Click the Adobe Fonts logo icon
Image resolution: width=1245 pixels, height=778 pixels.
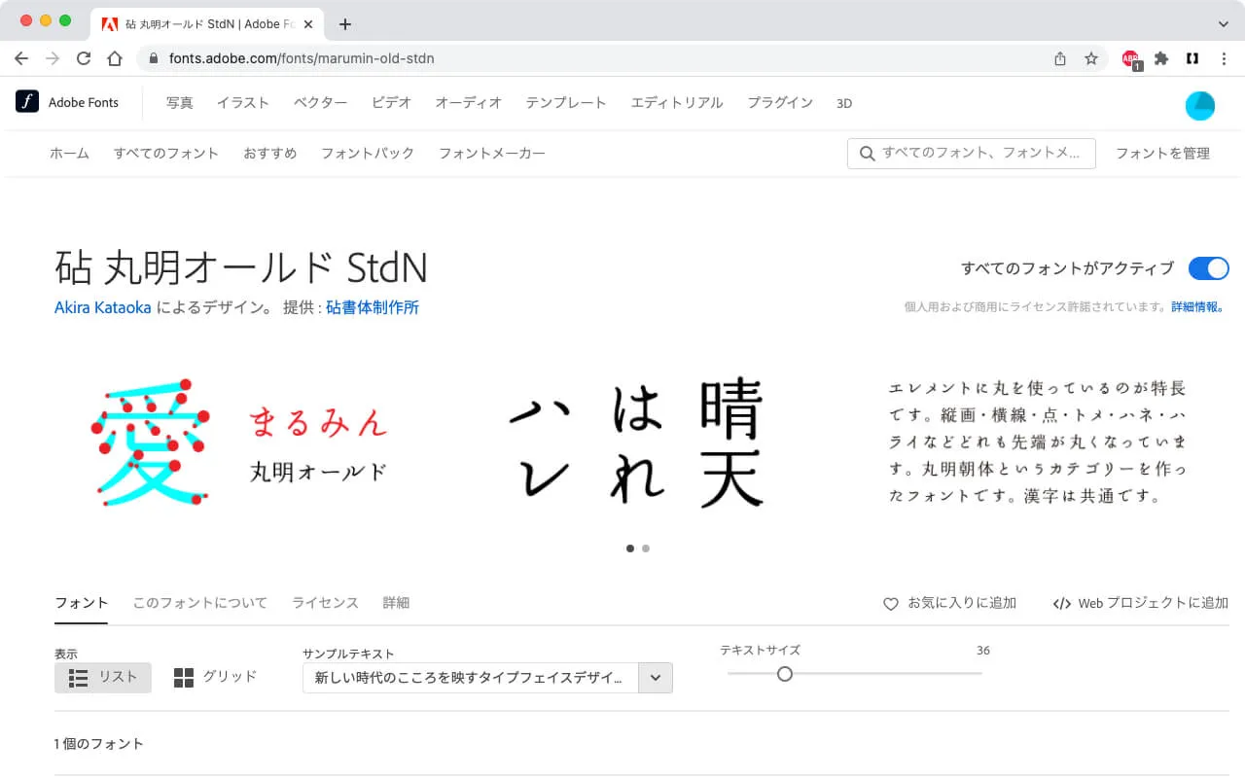(27, 102)
